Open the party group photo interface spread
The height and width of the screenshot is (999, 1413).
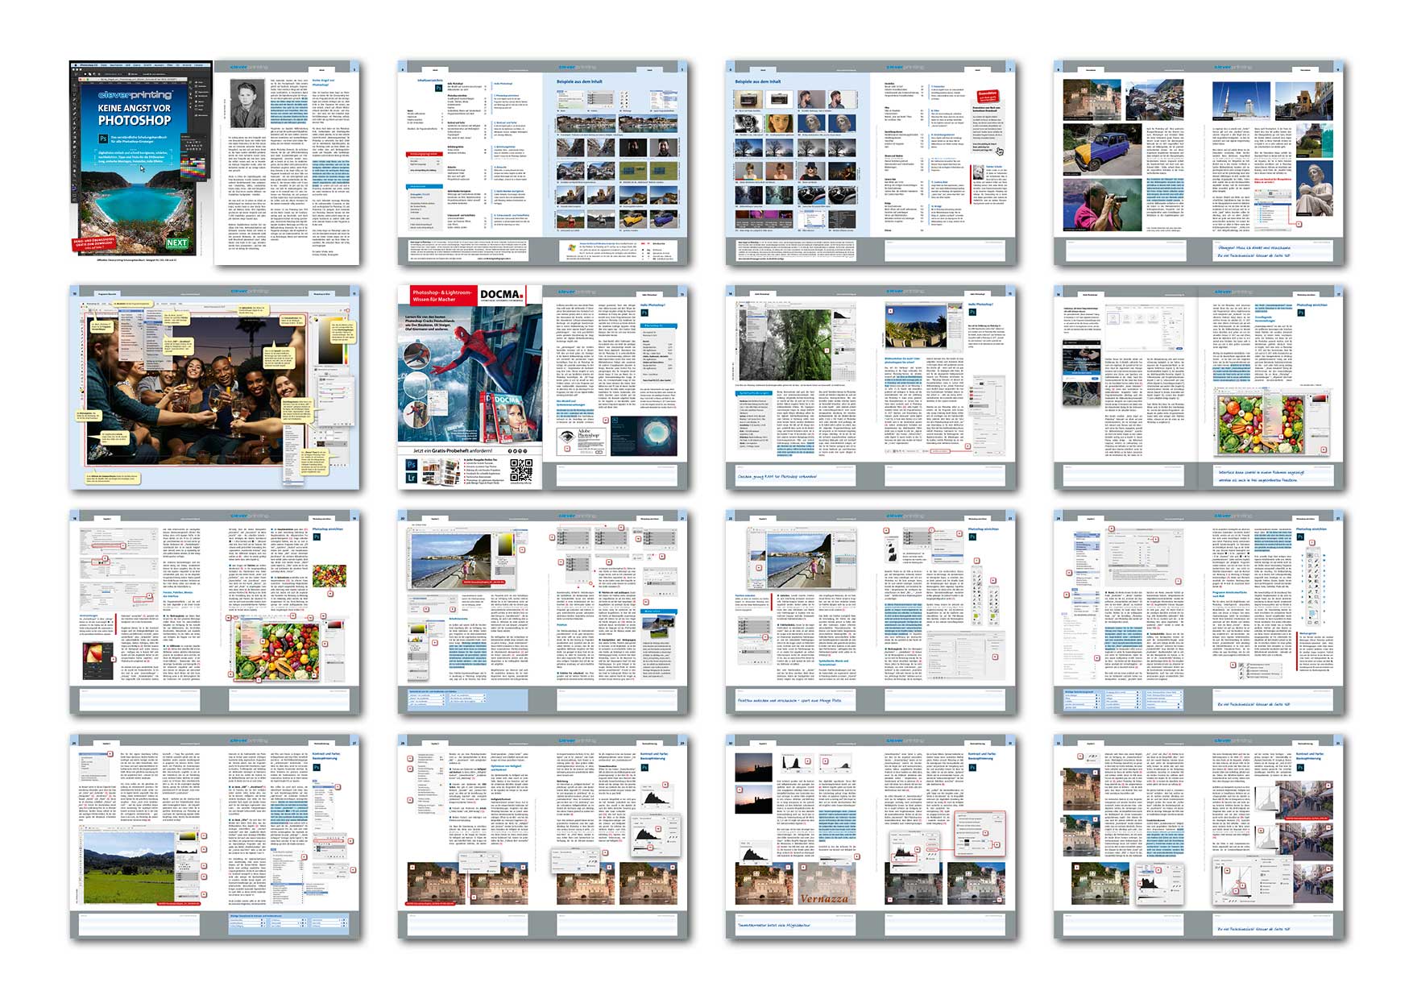click(214, 388)
